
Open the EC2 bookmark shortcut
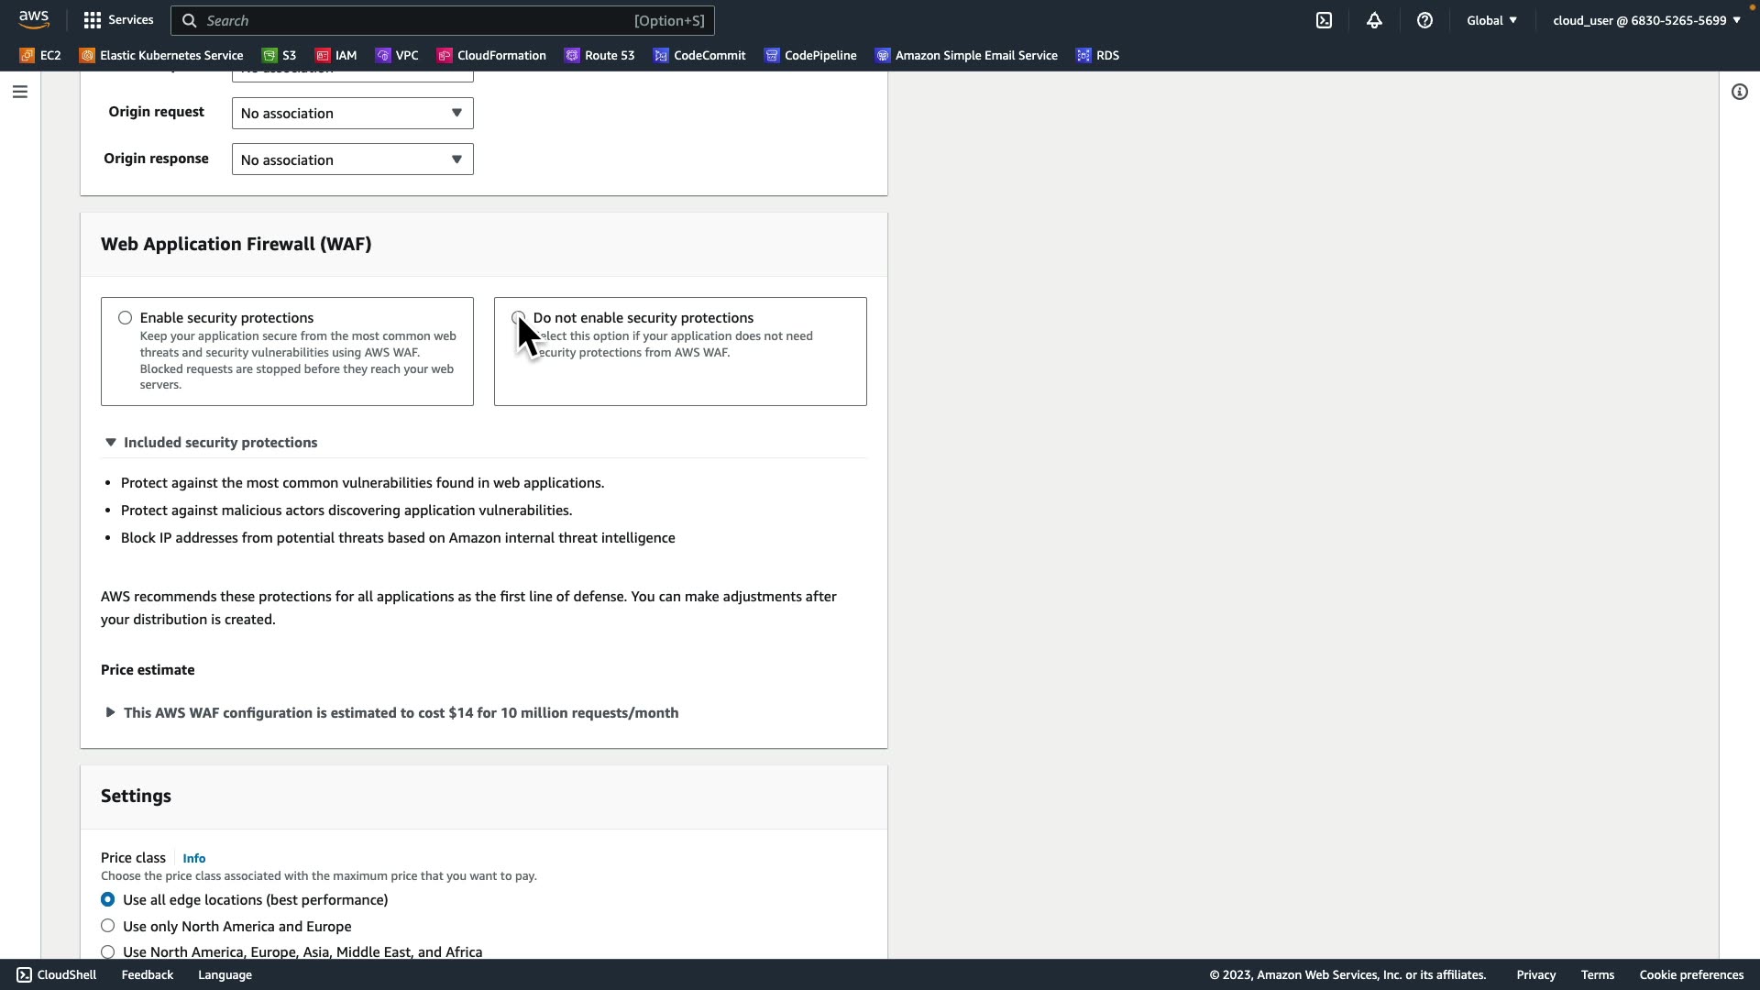point(40,56)
